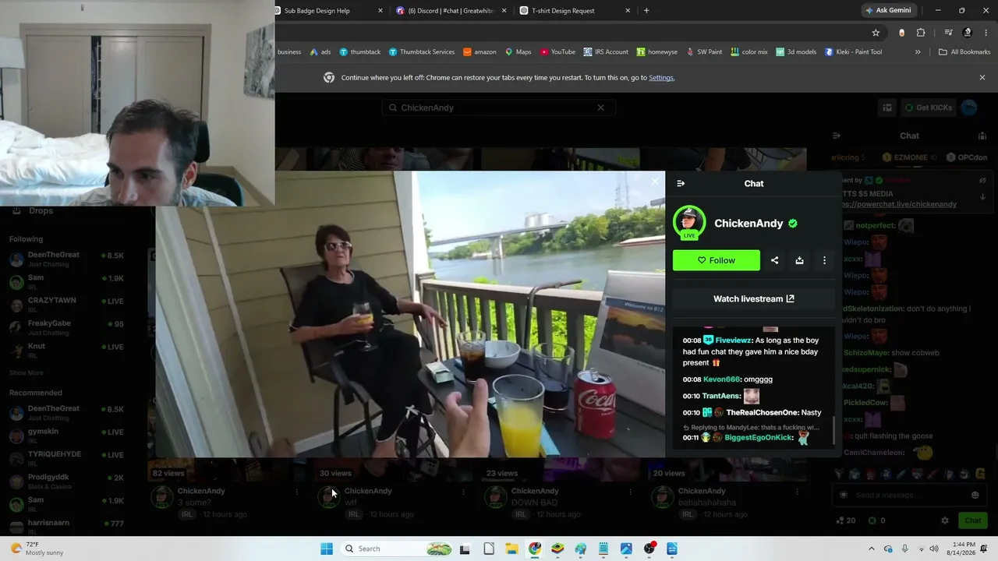Image resolution: width=998 pixels, height=561 pixels.
Task: Open the three-dot more options menu
Action: [x=824, y=260]
